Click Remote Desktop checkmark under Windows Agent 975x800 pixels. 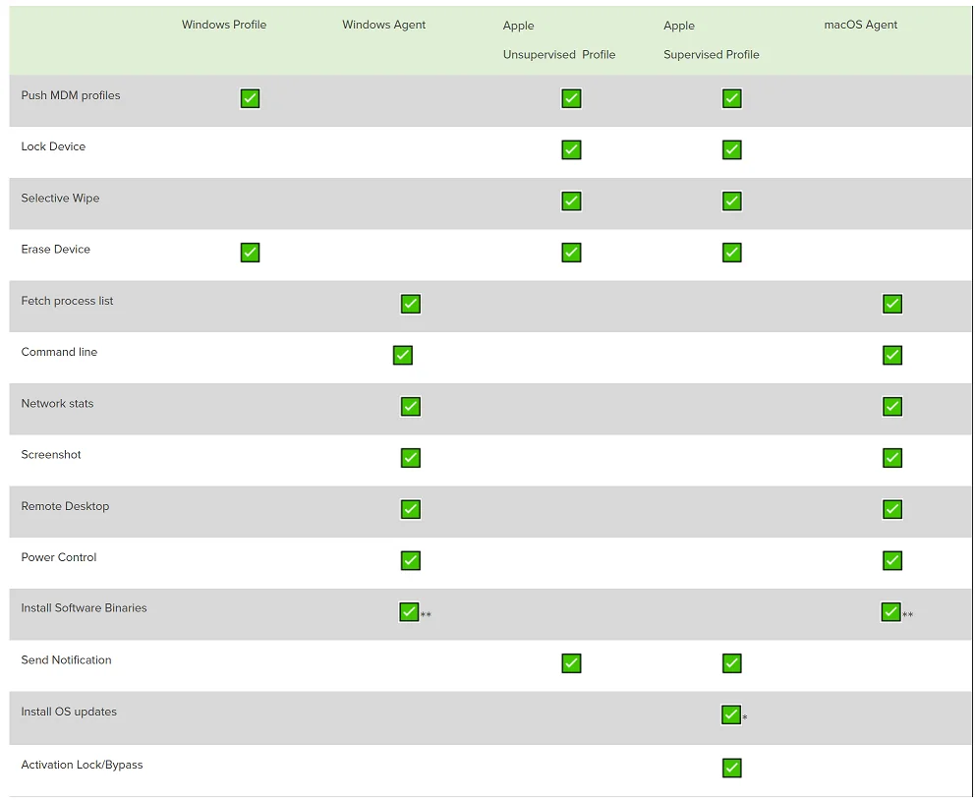411,509
